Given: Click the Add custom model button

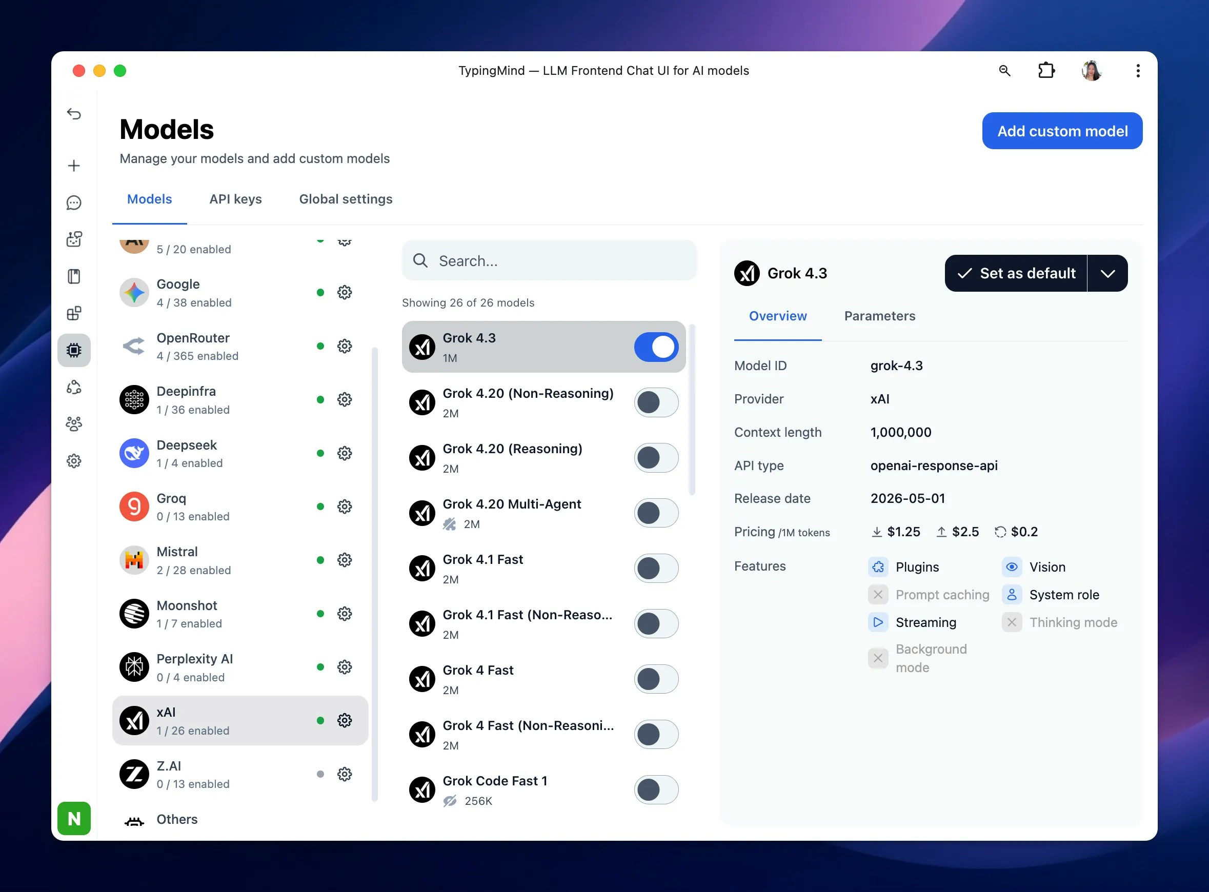Looking at the screenshot, I should [1062, 131].
